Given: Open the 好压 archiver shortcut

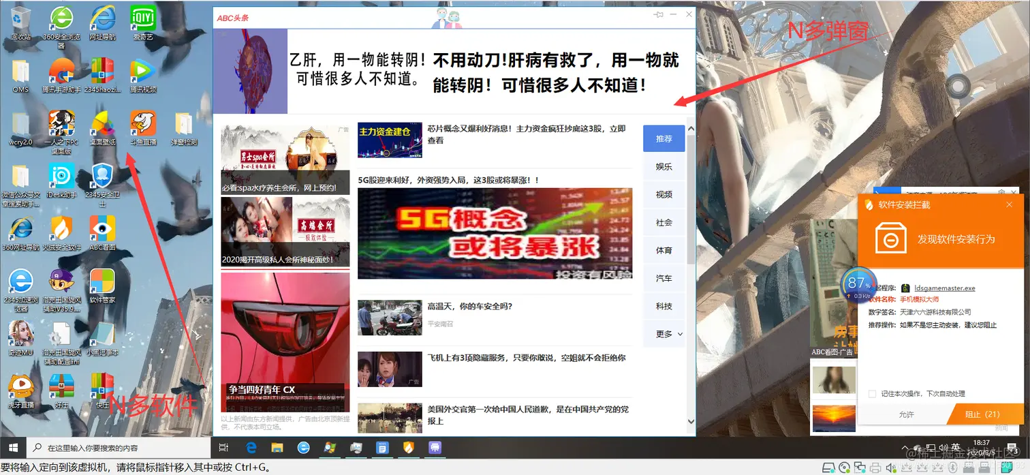Looking at the screenshot, I should click(62, 391).
